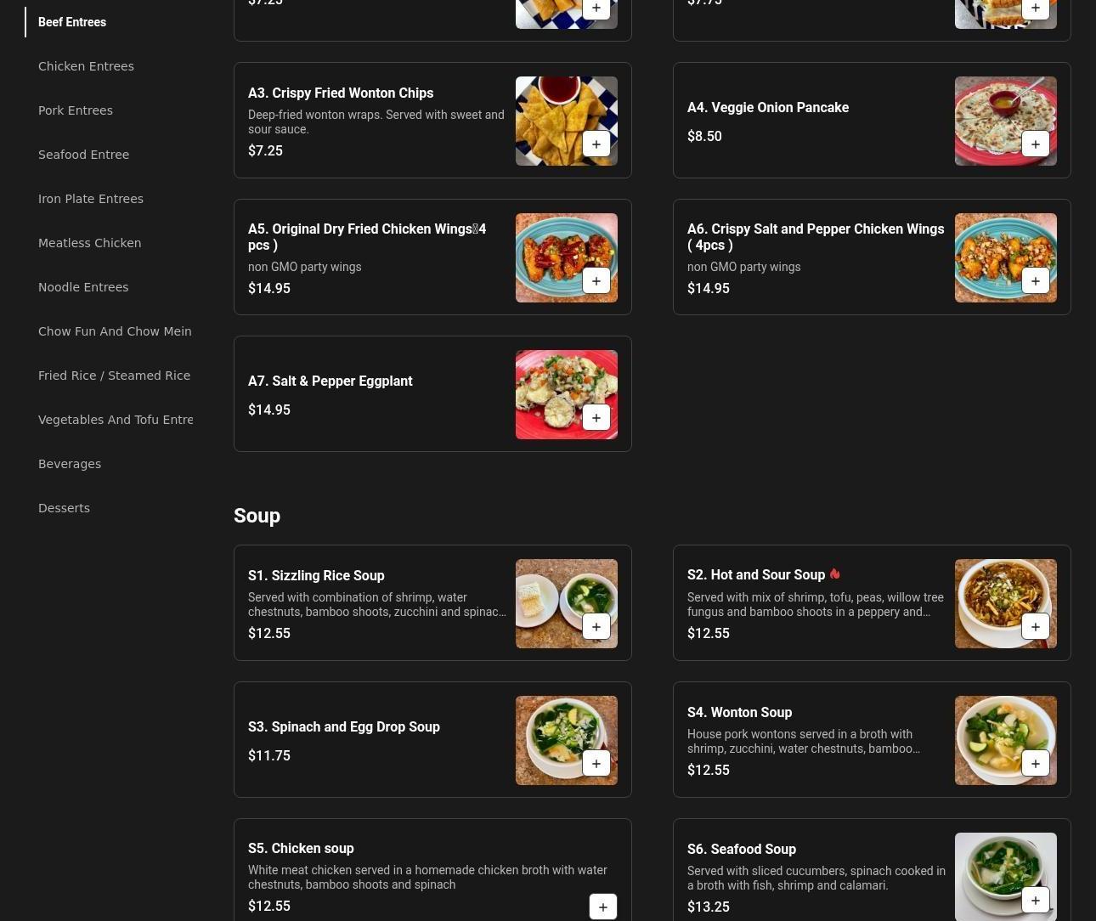This screenshot has width=1096, height=921.
Task: Click the $13.25 Seafood Soup price
Action: (x=709, y=907)
